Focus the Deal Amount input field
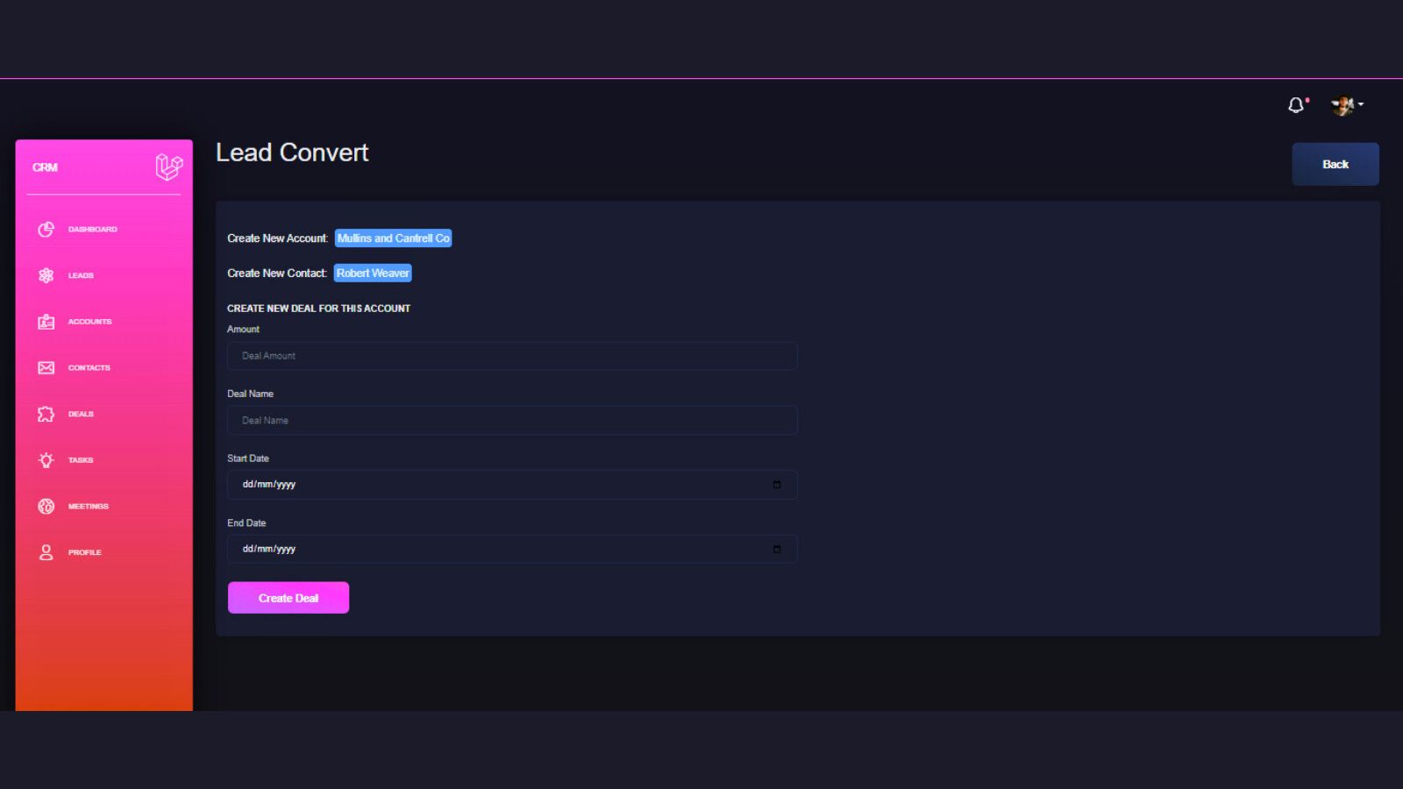This screenshot has height=789, width=1403. point(512,356)
